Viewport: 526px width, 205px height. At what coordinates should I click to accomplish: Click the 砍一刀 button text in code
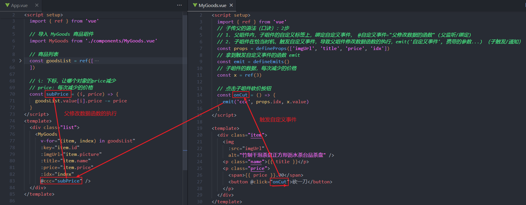[x=300, y=182]
